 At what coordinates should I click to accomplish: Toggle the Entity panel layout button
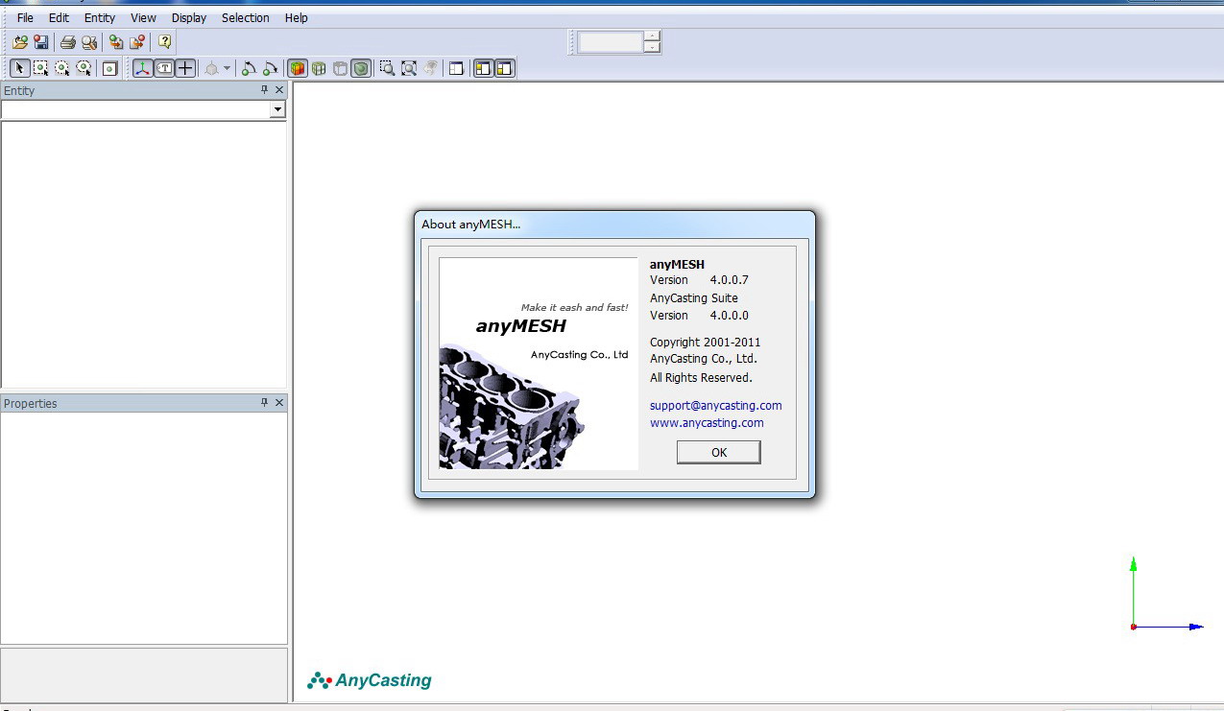484,68
